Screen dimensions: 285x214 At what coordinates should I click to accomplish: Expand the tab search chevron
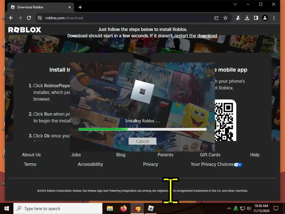click(235, 4)
